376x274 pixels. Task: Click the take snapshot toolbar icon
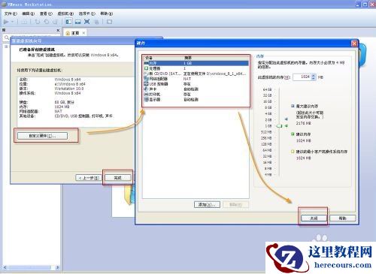[x=38, y=22]
